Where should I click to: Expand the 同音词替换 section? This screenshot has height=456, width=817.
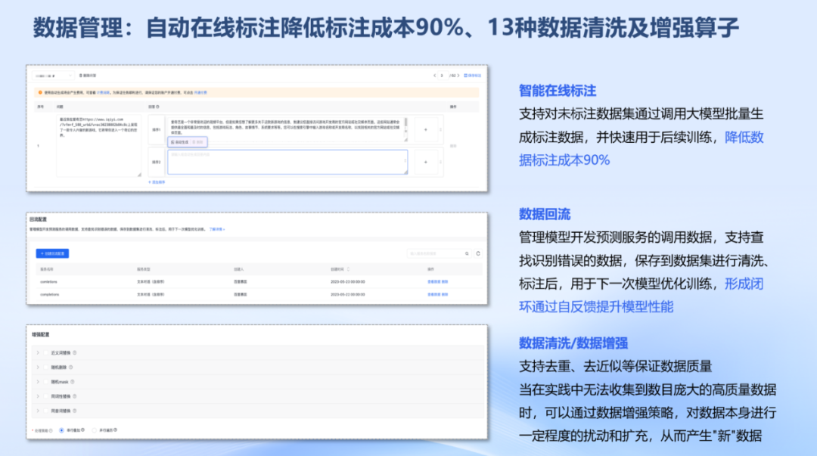37,411
